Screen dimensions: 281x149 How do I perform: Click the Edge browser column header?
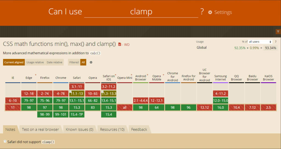tap(29, 78)
